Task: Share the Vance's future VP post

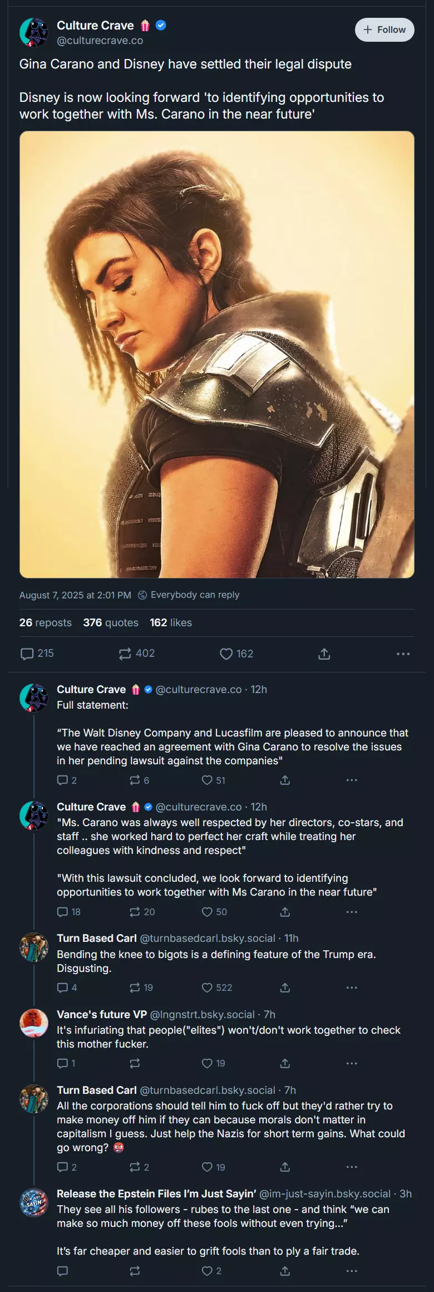Action: (x=285, y=1063)
